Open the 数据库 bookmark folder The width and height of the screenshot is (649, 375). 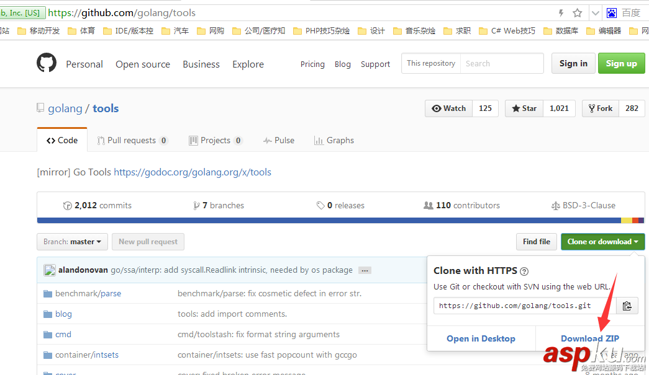(x=561, y=31)
